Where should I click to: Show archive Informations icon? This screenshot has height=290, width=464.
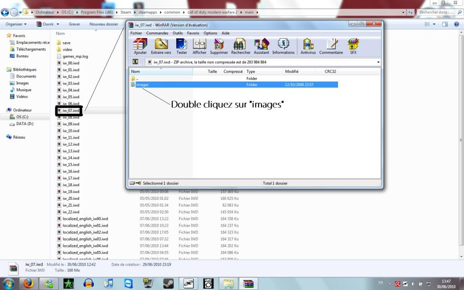pos(283,47)
